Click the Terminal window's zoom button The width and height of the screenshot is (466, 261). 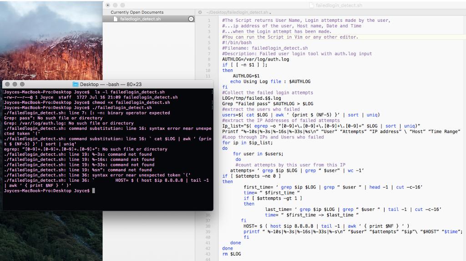[x=22, y=84]
